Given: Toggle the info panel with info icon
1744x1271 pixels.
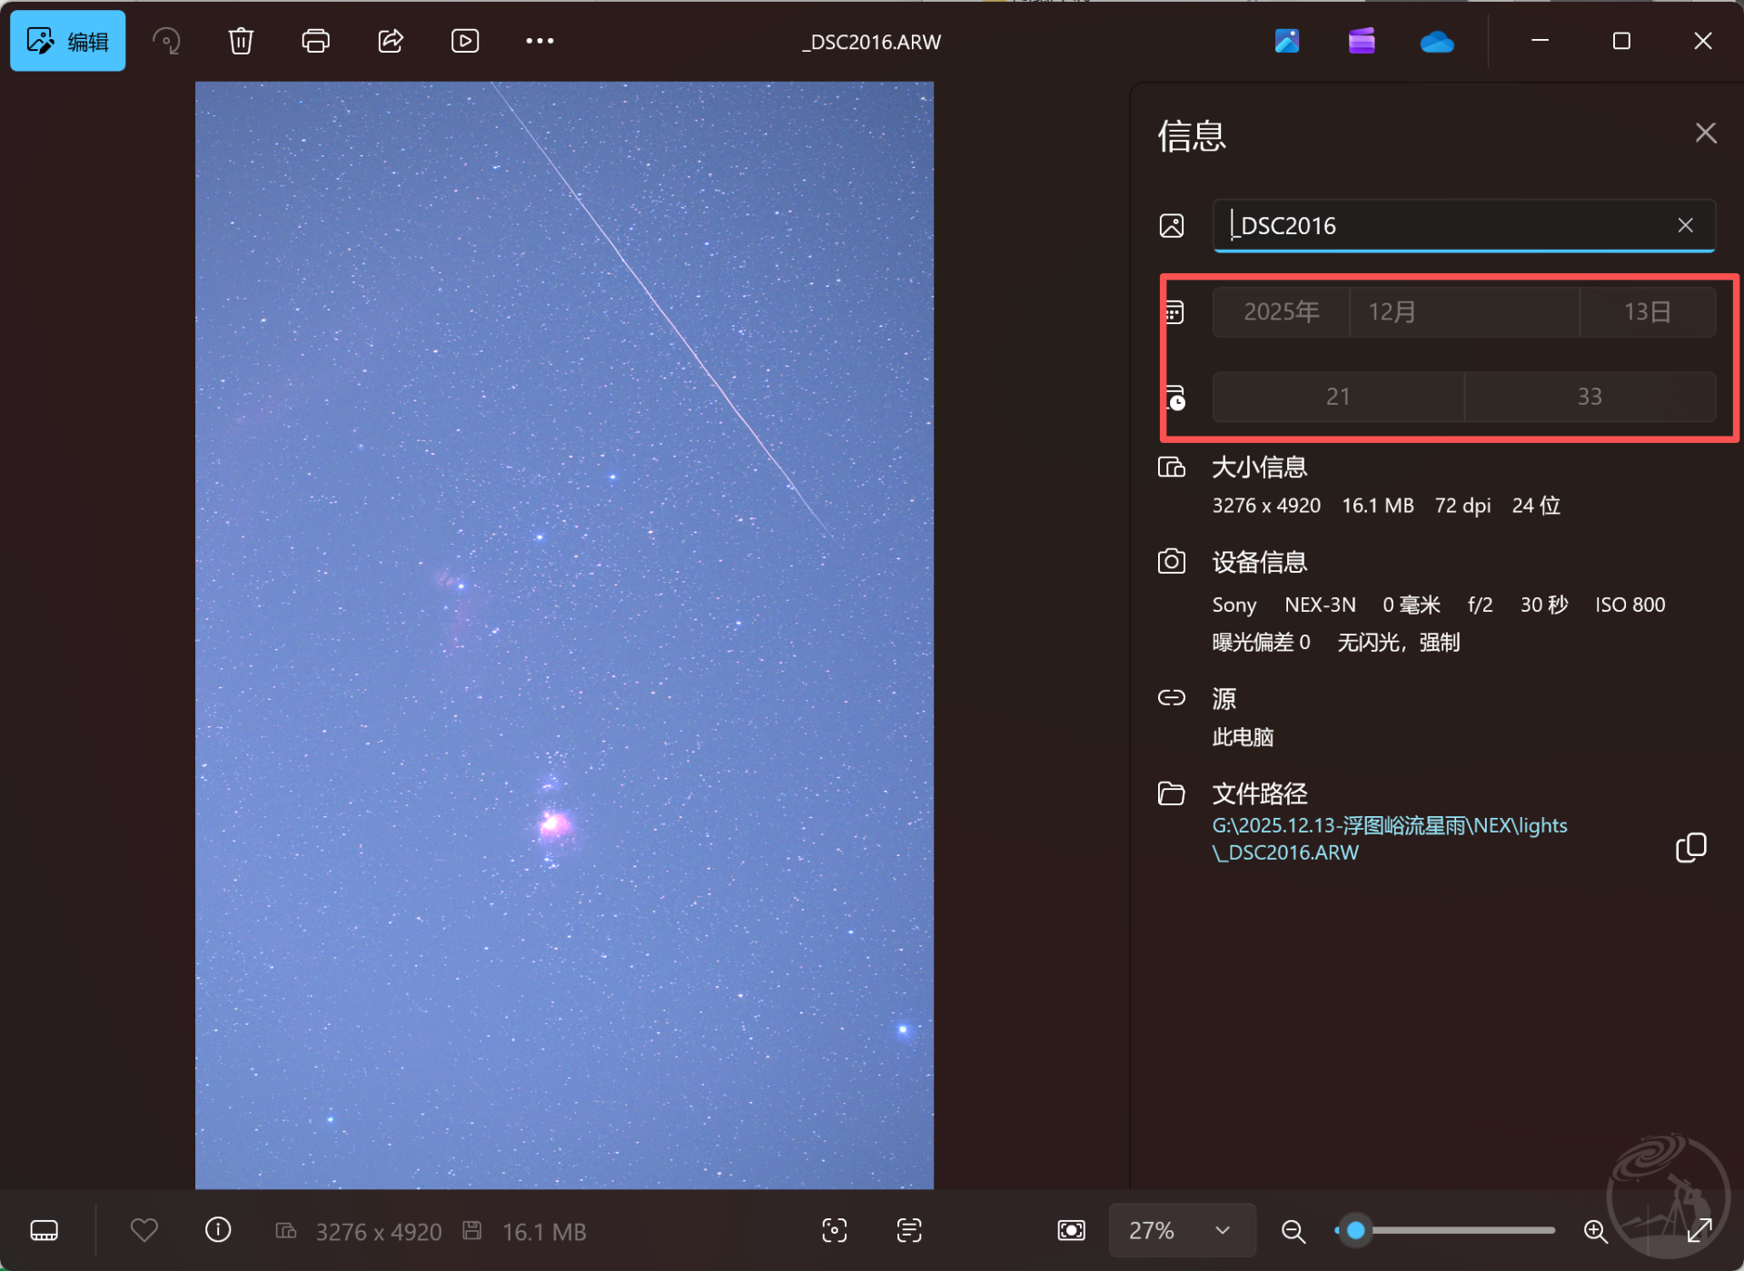Looking at the screenshot, I should tap(218, 1230).
